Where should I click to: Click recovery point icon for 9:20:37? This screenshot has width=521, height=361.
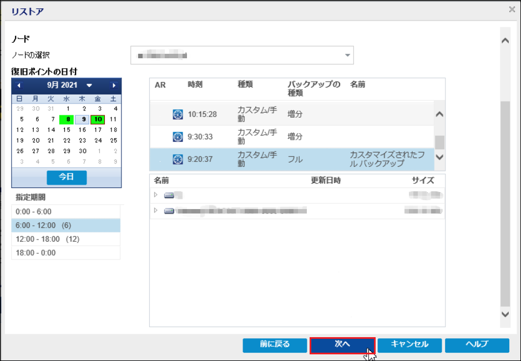click(x=178, y=159)
